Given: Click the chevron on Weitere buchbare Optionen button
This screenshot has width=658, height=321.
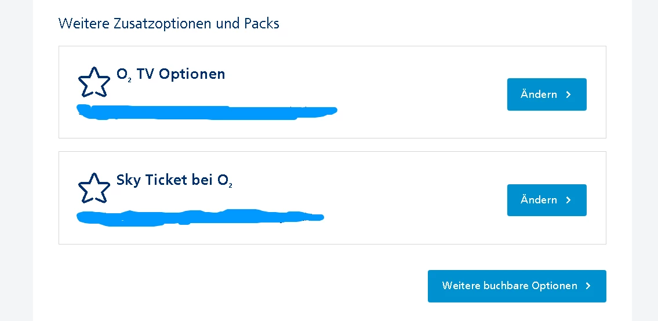Looking at the screenshot, I should click(588, 286).
